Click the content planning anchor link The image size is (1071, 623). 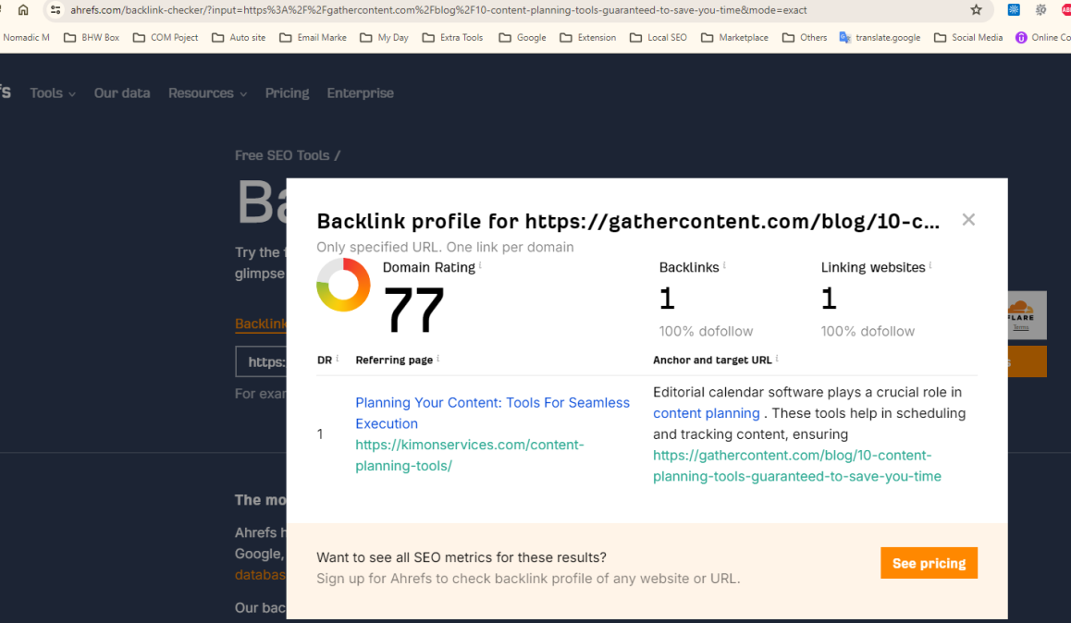[x=707, y=413]
